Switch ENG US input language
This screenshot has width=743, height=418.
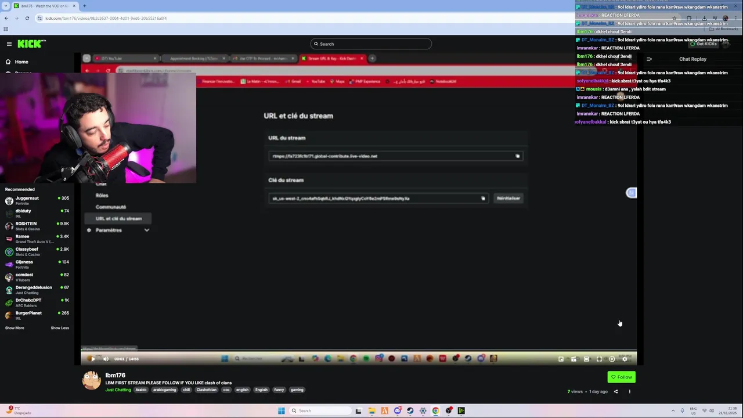tap(694, 410)
